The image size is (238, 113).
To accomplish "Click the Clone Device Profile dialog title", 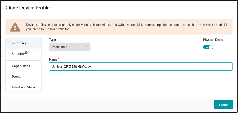I will (28, 8).
